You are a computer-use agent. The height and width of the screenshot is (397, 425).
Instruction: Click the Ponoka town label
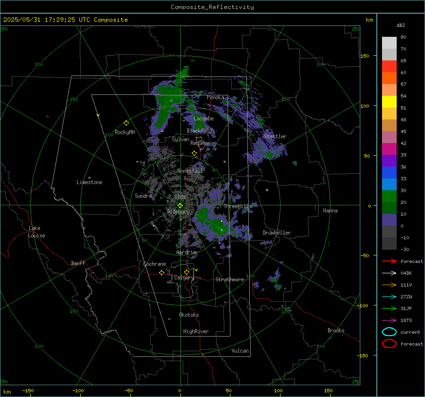pos(215,97)
